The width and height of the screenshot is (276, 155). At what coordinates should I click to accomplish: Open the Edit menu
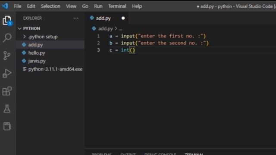pyautogui.click(x=31, y=6)
